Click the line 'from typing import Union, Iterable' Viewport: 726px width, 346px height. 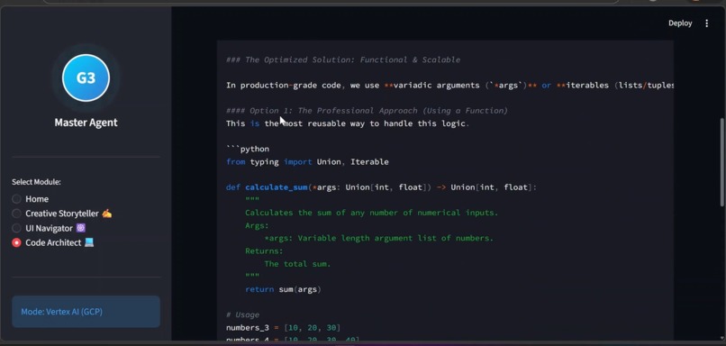pyautogui.click(x=307, y=161)
